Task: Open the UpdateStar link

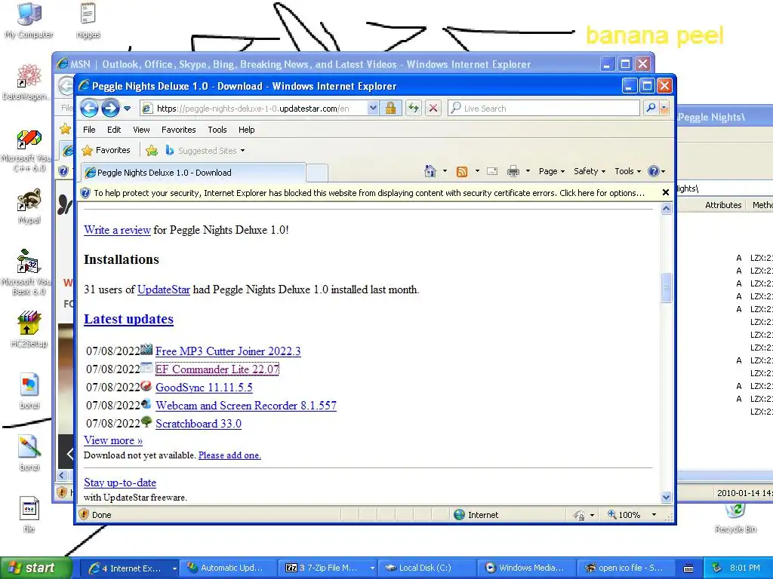Action: click(x=163, y=289)
